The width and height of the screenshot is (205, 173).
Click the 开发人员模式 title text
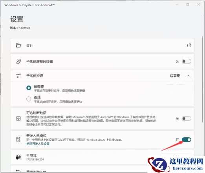pos(36,136)
